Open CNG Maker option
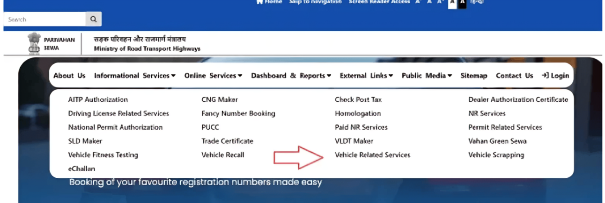The height and width of the screenshot is (203, 605). (220, 99)
